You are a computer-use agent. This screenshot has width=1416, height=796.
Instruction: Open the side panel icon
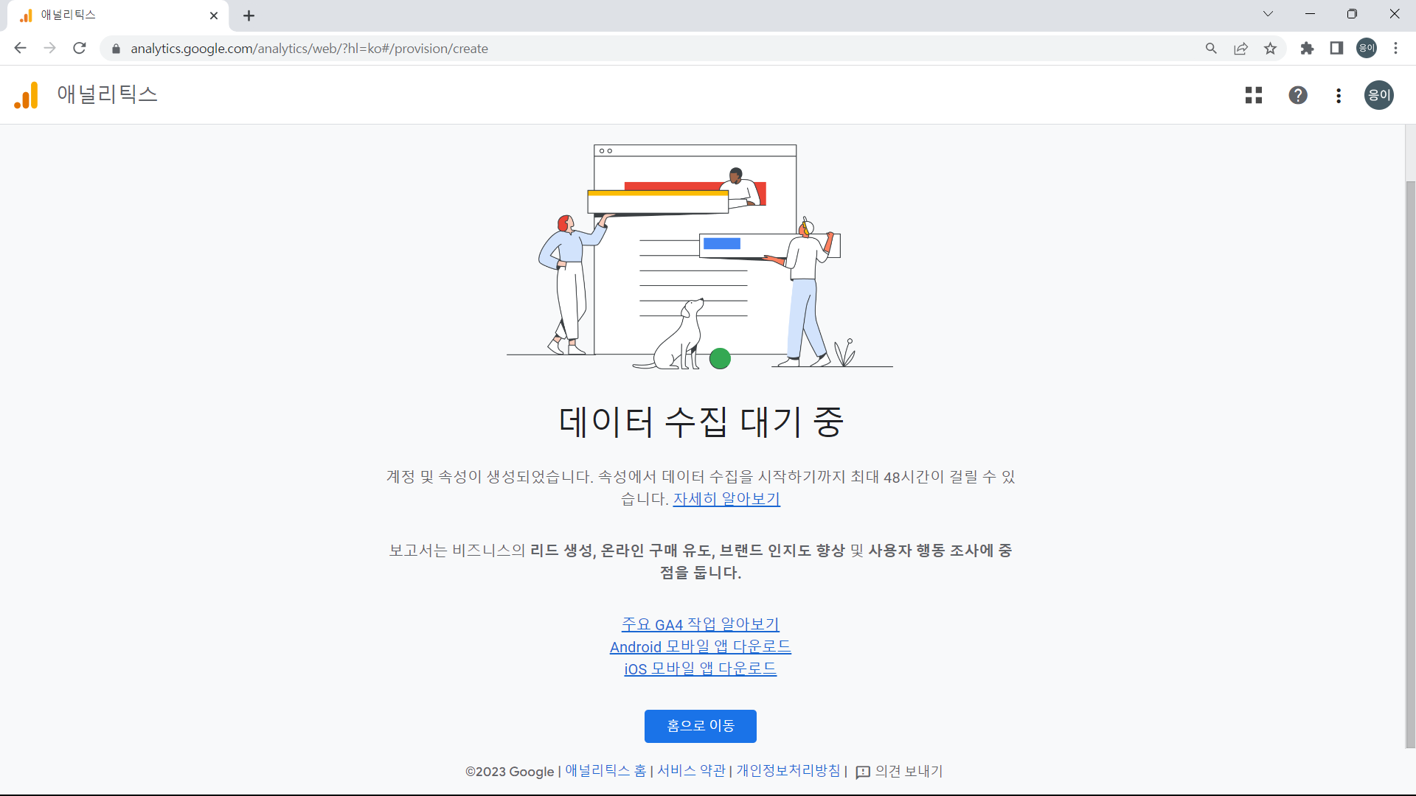click(1336, 48)
